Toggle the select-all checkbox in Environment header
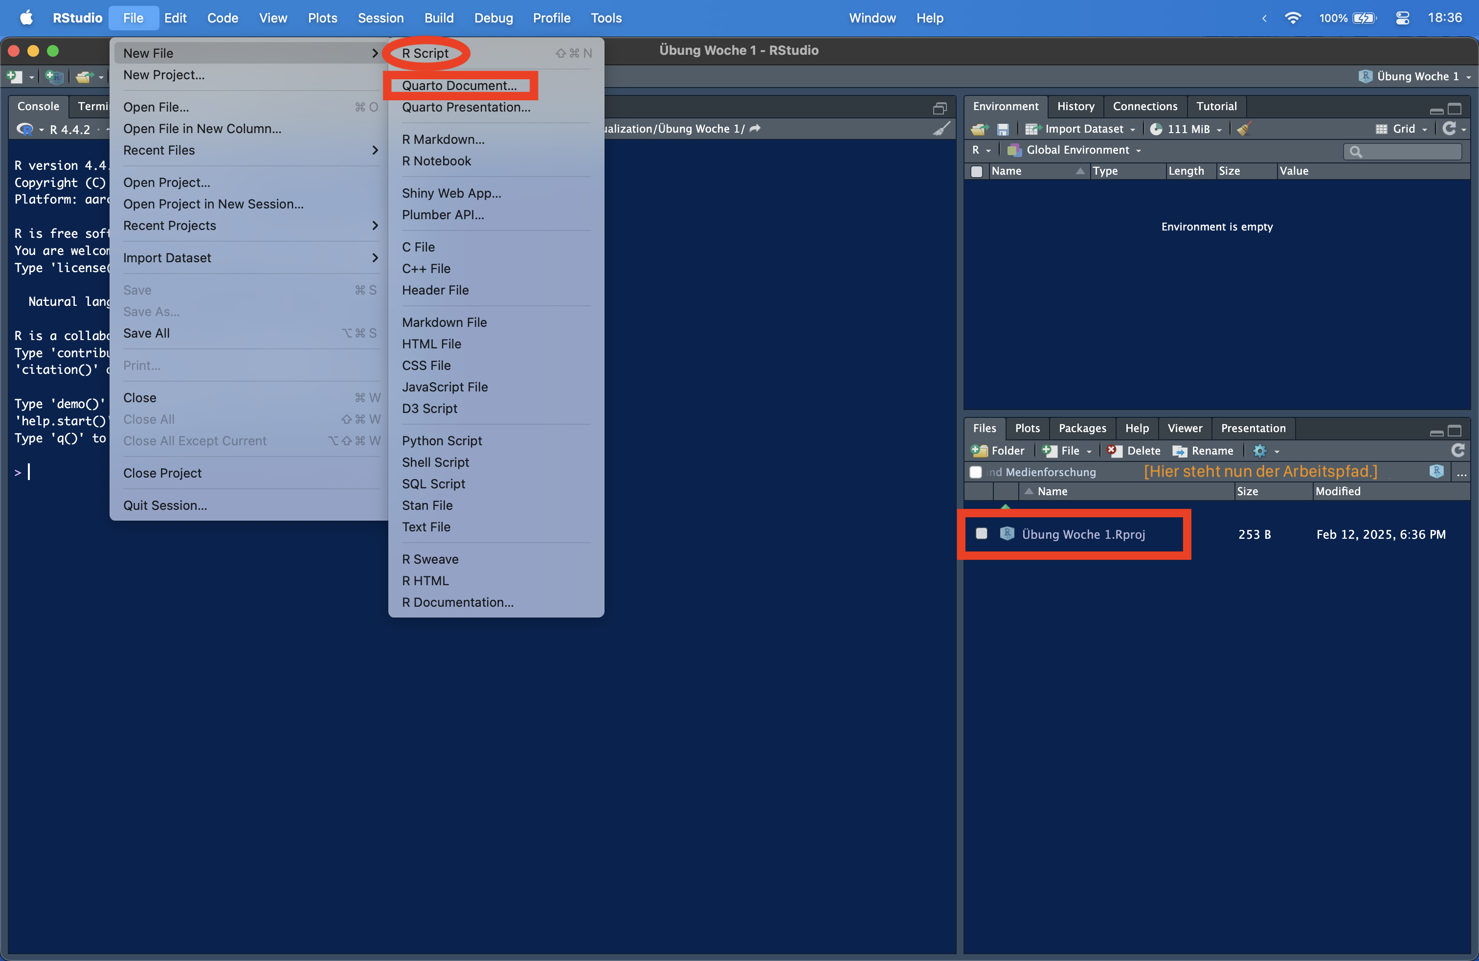This screenshot has height=961, width=1479. point(977,171)
